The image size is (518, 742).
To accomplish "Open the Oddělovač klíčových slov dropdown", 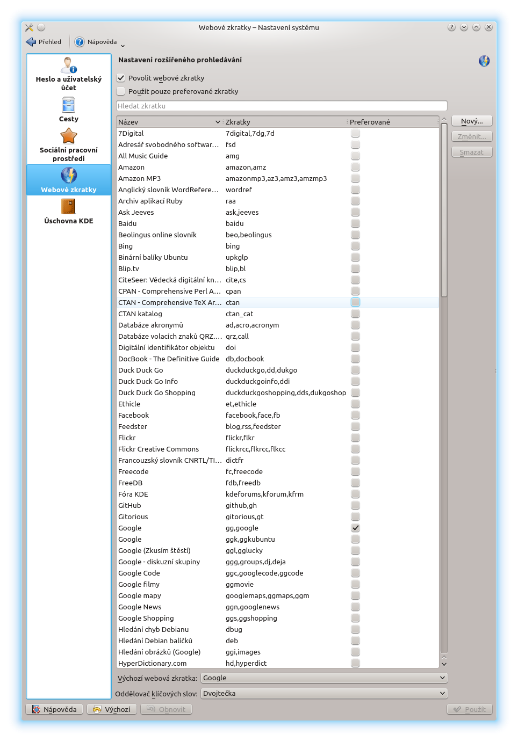I will (324, 693).
